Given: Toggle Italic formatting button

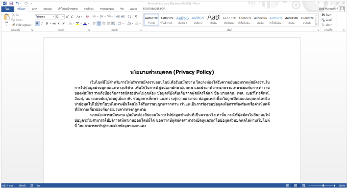Looking at the screenshot, I should (42, 23).
